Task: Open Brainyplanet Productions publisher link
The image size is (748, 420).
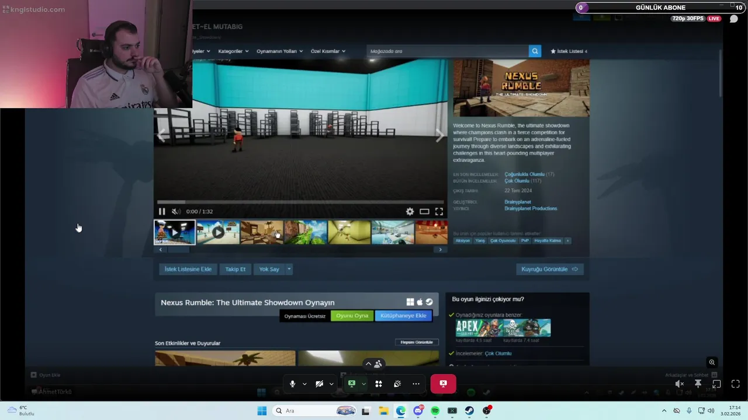Action: (x=531, y=208)
